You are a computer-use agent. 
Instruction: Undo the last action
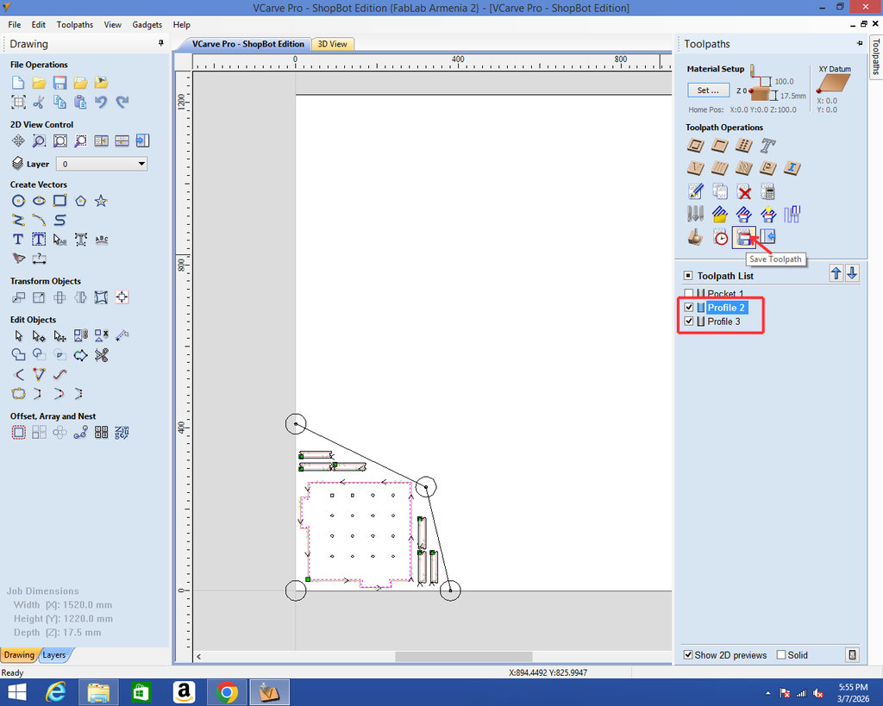[101, 102]
